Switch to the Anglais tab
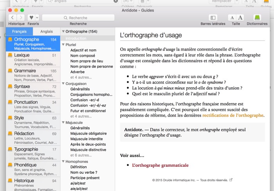The image size is (274, 191). click(x=47, y=31)
